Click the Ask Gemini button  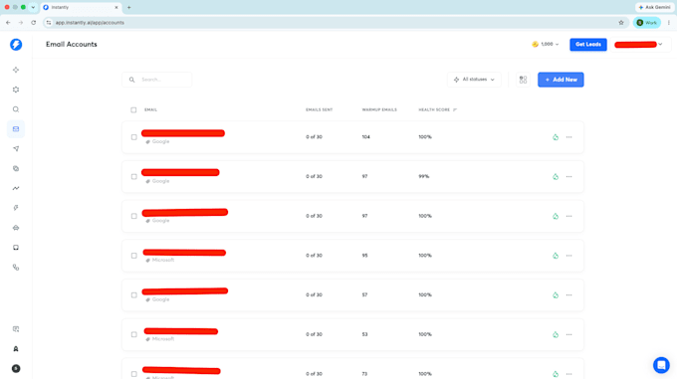[654, 7]
